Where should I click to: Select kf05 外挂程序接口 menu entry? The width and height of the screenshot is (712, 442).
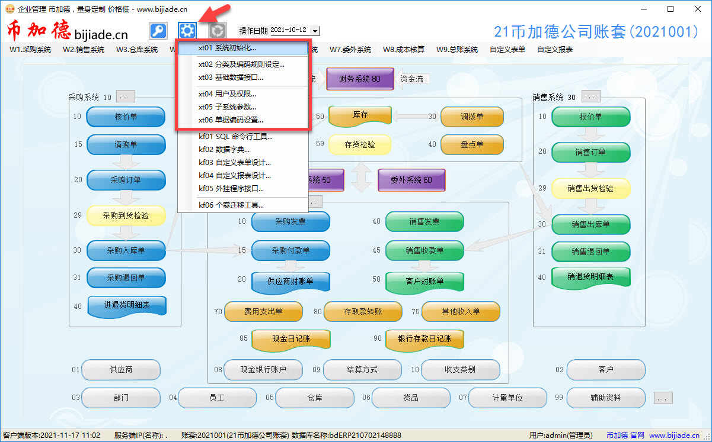[x=243, y=189]
